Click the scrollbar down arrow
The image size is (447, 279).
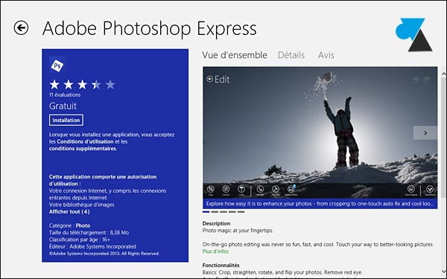(x=443, y=271)
